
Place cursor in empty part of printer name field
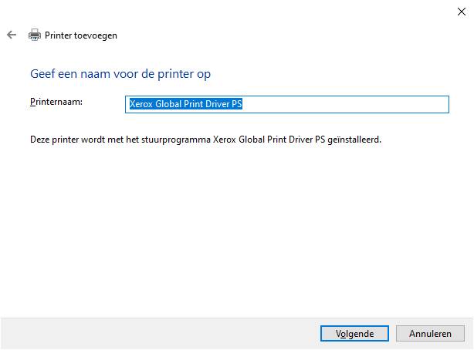[x=344, y=104]
